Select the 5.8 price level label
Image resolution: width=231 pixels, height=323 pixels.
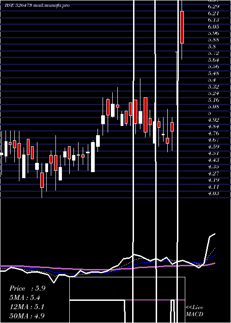coord(212,47)
